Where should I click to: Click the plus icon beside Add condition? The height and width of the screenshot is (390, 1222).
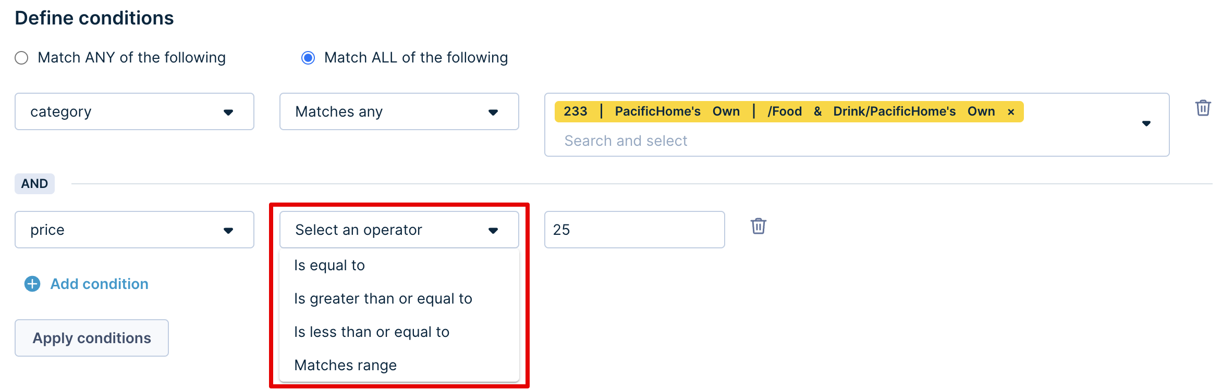pyautogui.click(x=32, y=284)
